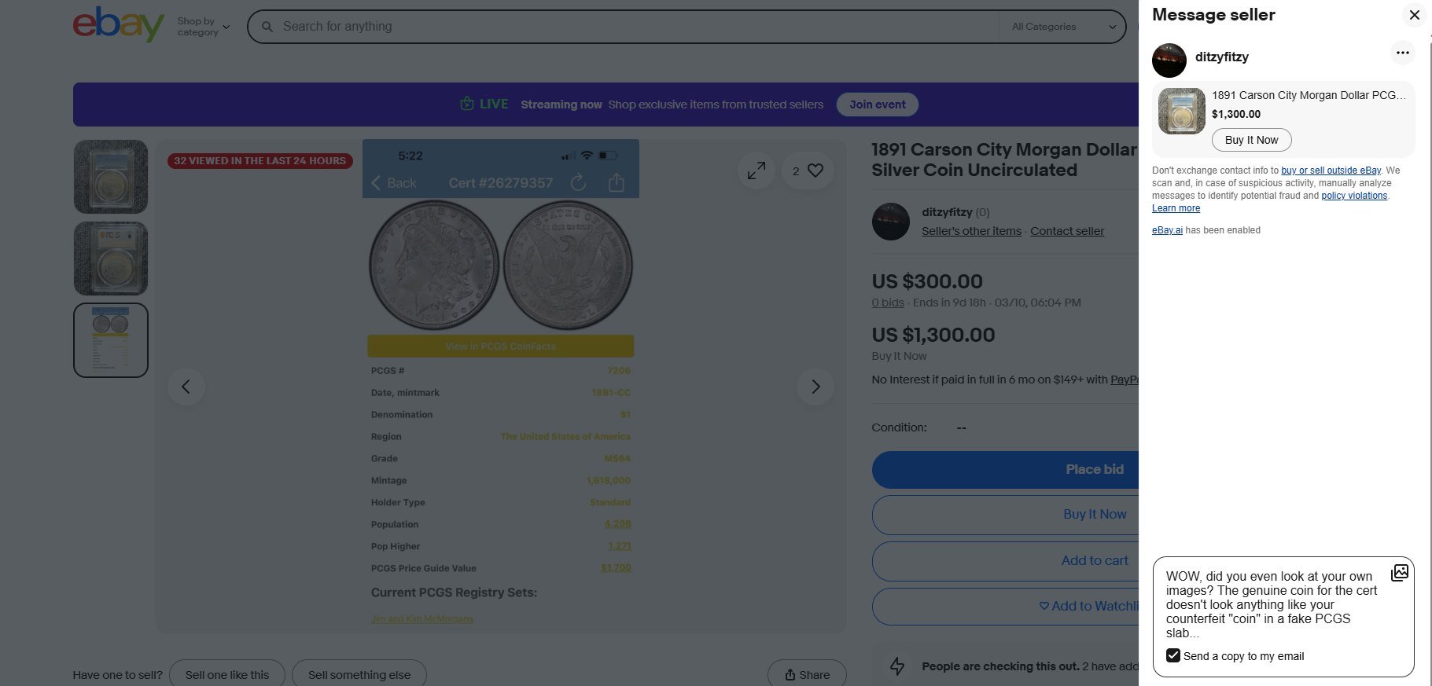1432x686 pixels.
Task: Click the eBay logo
Action: (x=119, y=24)
